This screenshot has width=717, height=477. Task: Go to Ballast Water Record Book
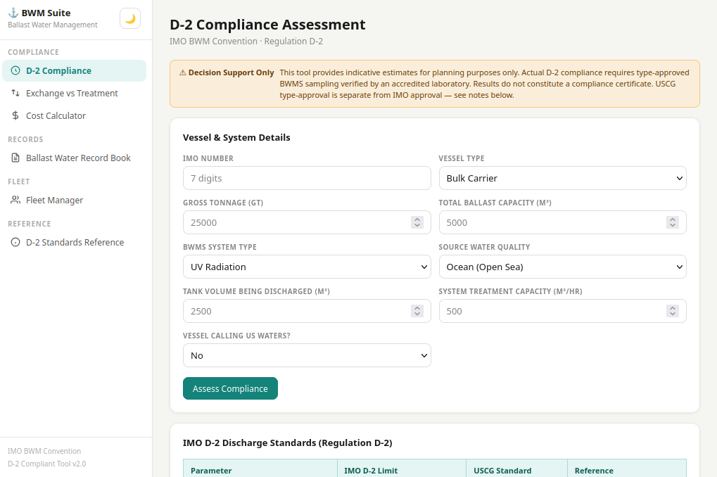point(78,158)
